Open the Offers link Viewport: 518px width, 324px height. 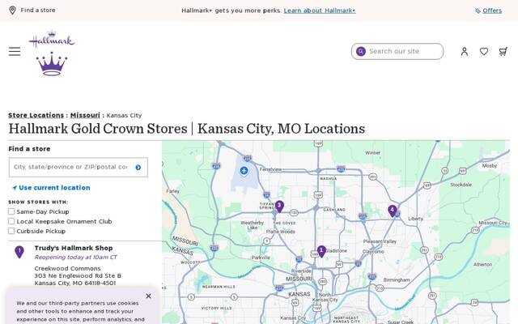(x=492, y=11)
